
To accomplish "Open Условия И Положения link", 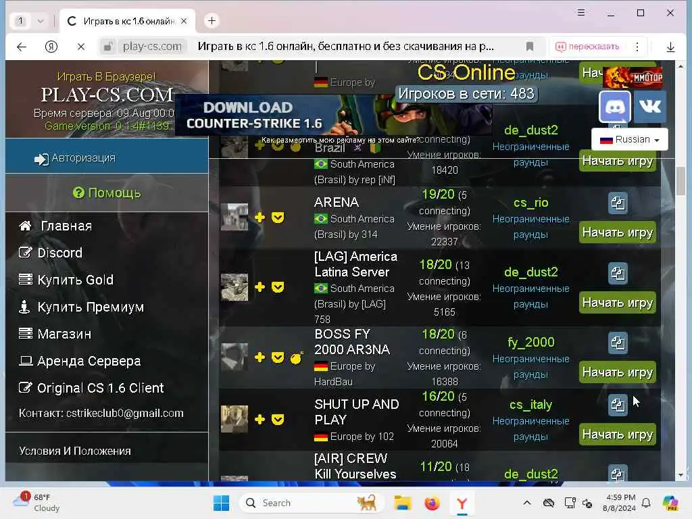I will pyautogui.click(x=75, y=451).
